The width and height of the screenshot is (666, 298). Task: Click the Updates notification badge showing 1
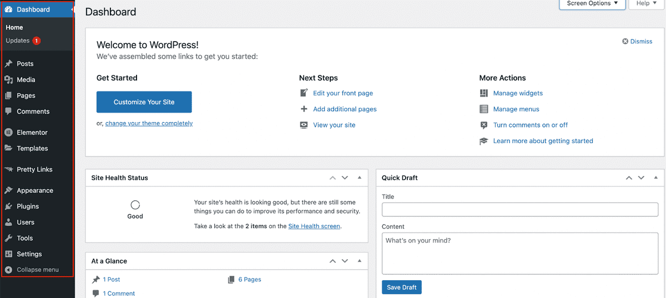tap(37, 41)
